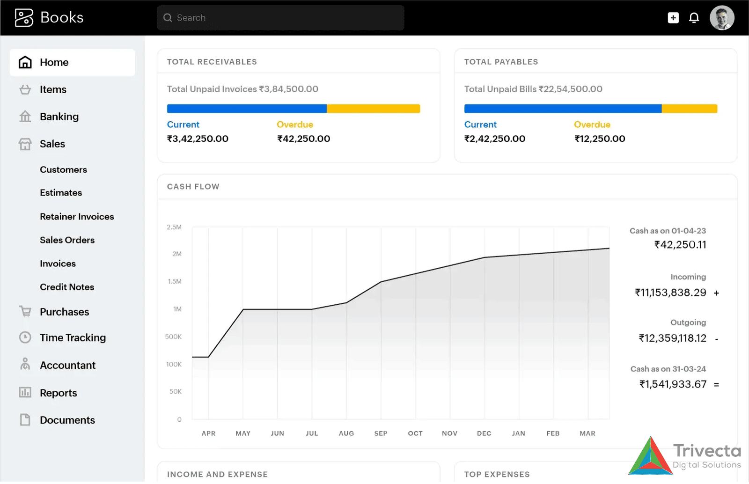Screen dimensions: 749x484
Task: Click the Total Receivables progress bar
Action: click(x=294, y=108)
